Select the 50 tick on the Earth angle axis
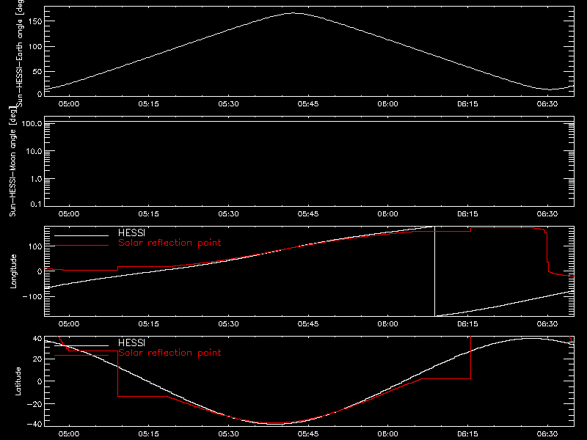This screenshot has width=587, height=440. 37,71
